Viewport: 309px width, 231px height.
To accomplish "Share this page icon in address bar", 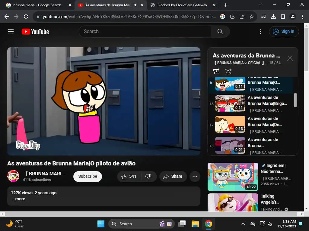I will (242, 17).
